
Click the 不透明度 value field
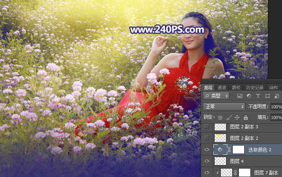tap(276, 106)
